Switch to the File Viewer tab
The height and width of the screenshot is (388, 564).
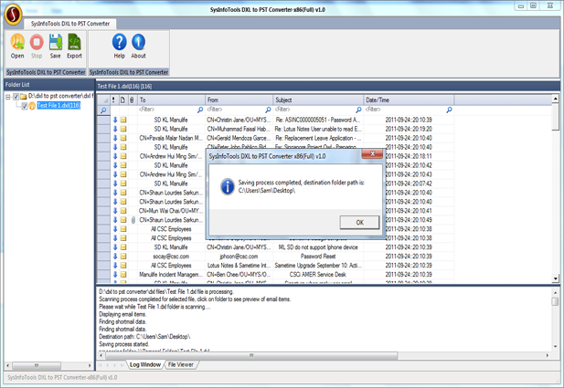coord(181,364)
